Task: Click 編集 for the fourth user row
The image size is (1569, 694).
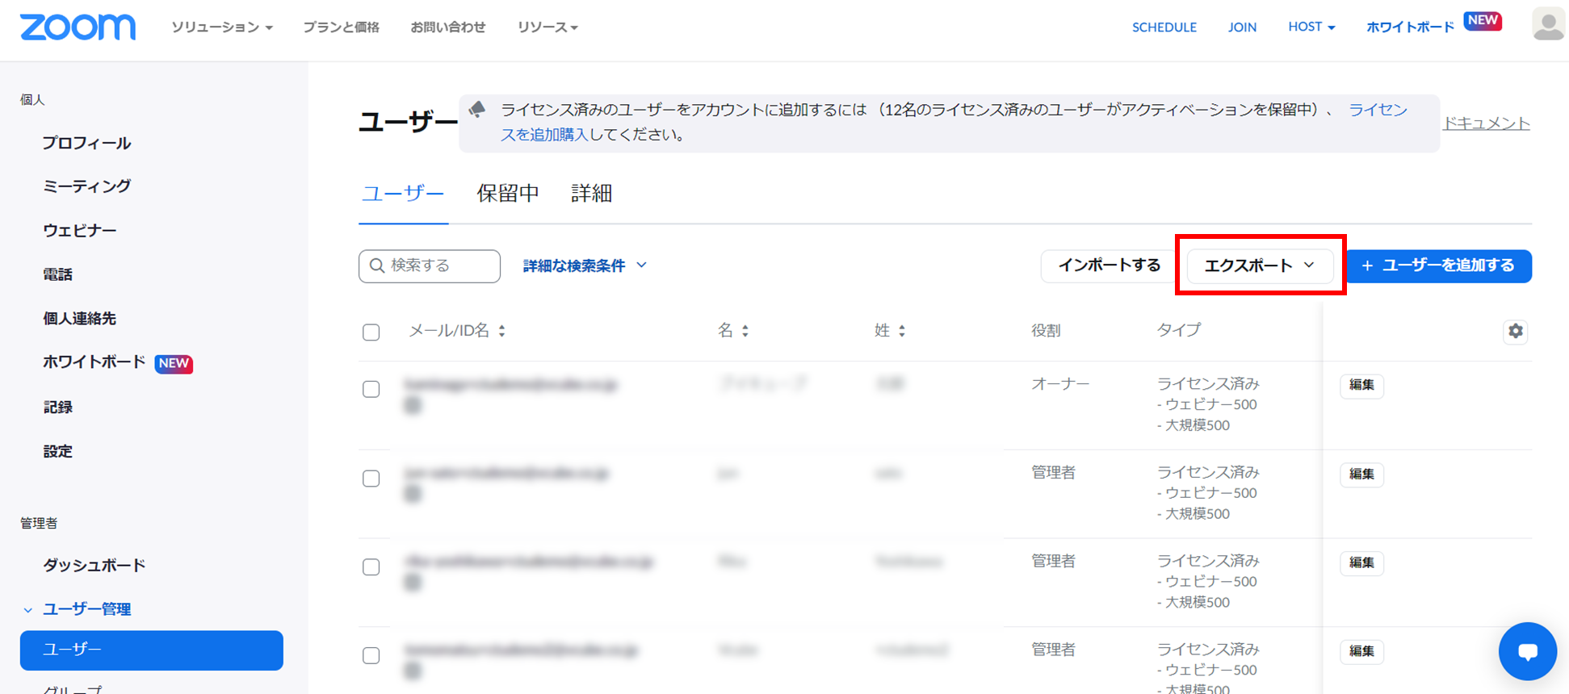Action: (x=1361, y=652)
